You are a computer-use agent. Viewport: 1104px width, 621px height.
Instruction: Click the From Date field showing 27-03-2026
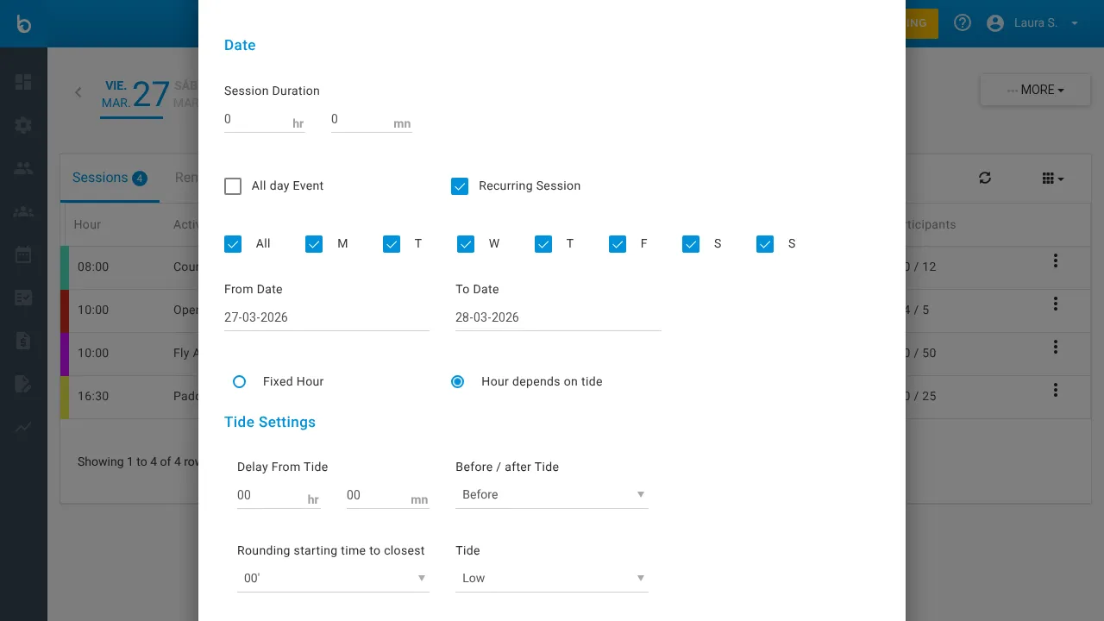(x=326, y=317)
